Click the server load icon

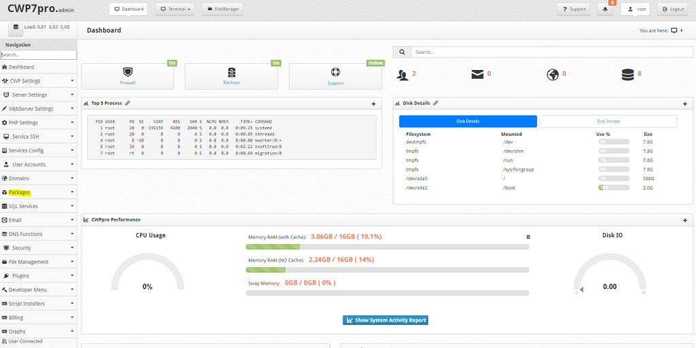[16, 29]
